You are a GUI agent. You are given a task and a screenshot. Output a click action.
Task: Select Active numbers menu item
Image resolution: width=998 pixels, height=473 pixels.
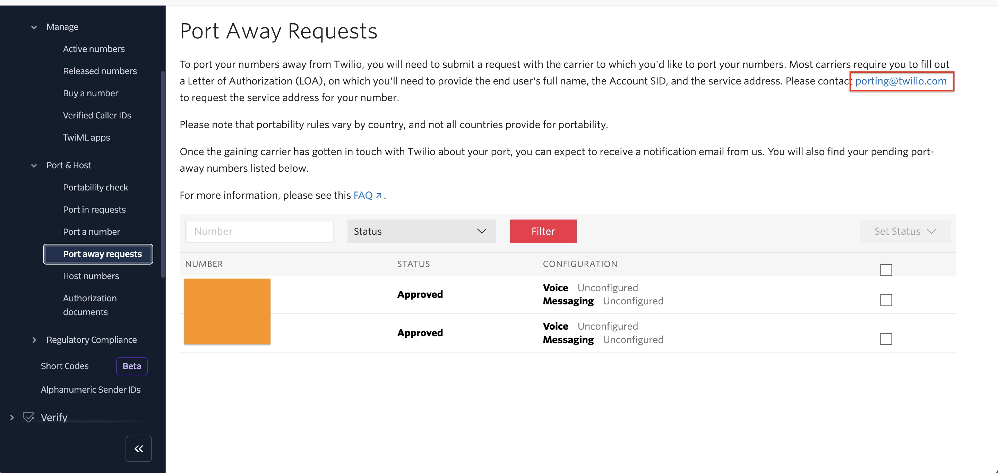coord(94,48)
